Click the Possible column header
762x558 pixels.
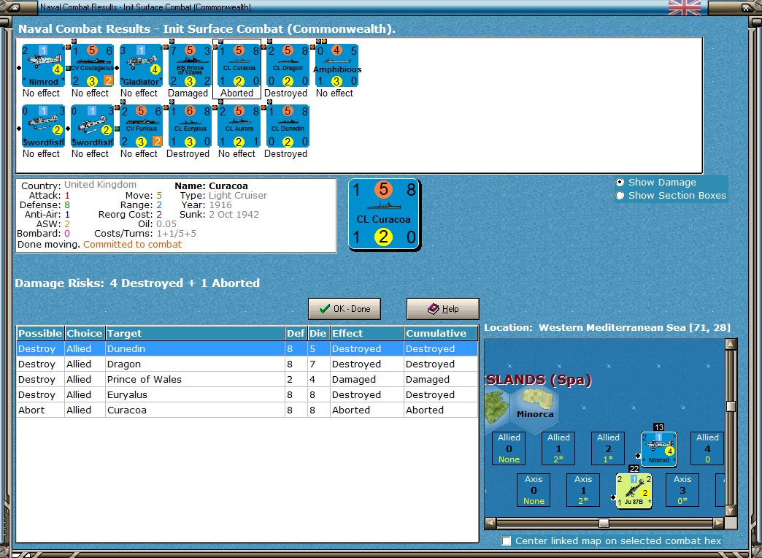(40, 333)
